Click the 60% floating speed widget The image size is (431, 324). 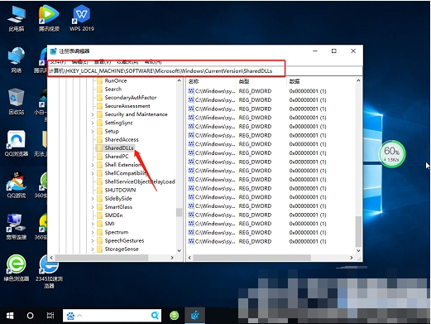391,153
